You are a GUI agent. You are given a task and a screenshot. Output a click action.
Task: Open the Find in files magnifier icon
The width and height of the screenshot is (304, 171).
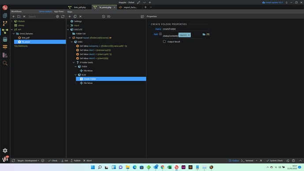5,63
